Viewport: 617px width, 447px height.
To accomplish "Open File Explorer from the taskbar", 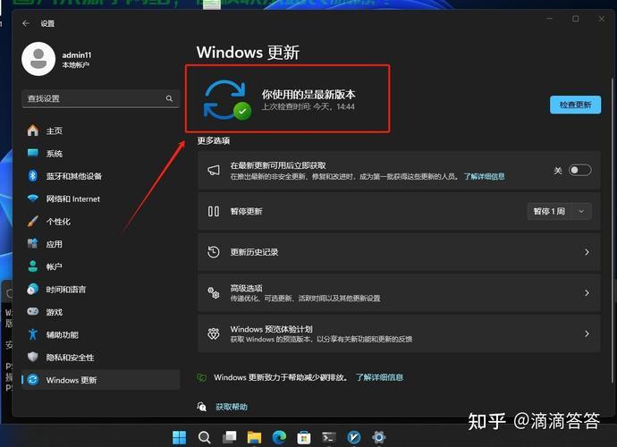I will pos(254,437).
